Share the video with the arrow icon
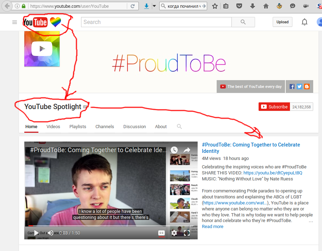 [x=187, y=150]
